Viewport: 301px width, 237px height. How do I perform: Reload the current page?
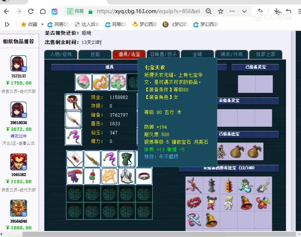(31, 12)
